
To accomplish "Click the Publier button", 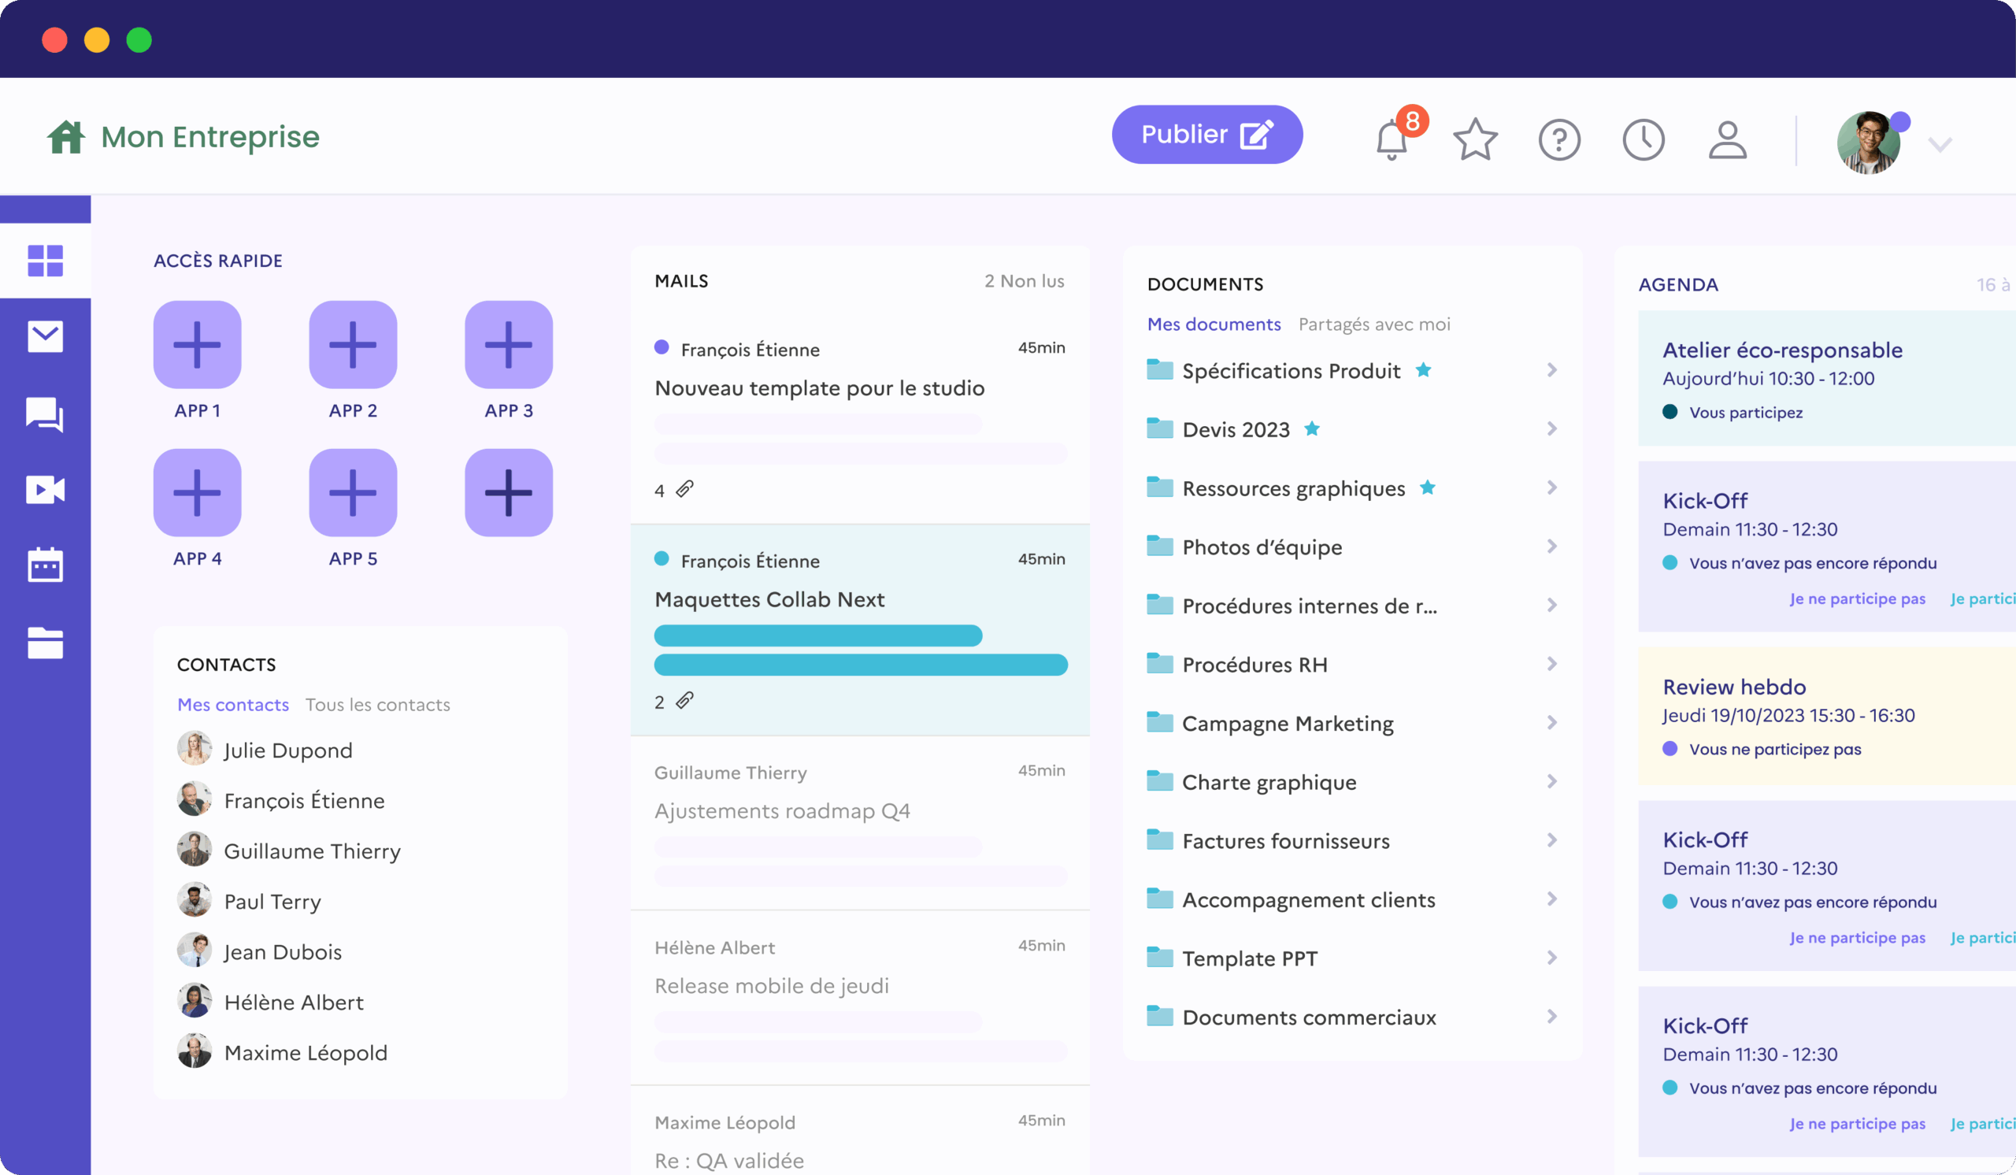I will click(1206, 135).
